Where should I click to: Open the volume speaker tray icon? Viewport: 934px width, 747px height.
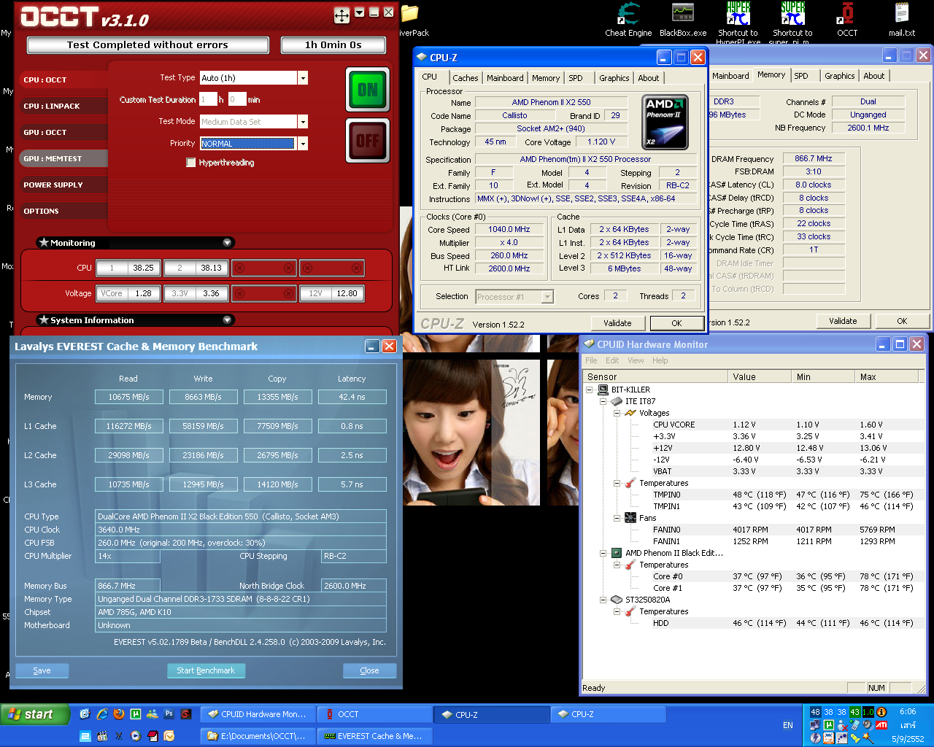[x=868, y=725]
